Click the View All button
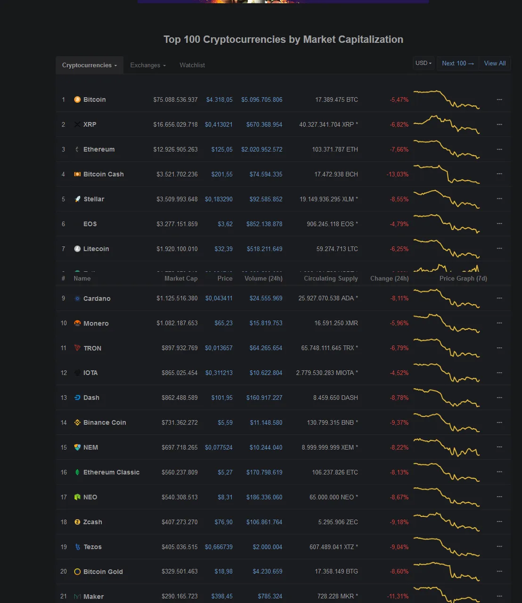Viewport: 522px width, 603px height. 495,63
